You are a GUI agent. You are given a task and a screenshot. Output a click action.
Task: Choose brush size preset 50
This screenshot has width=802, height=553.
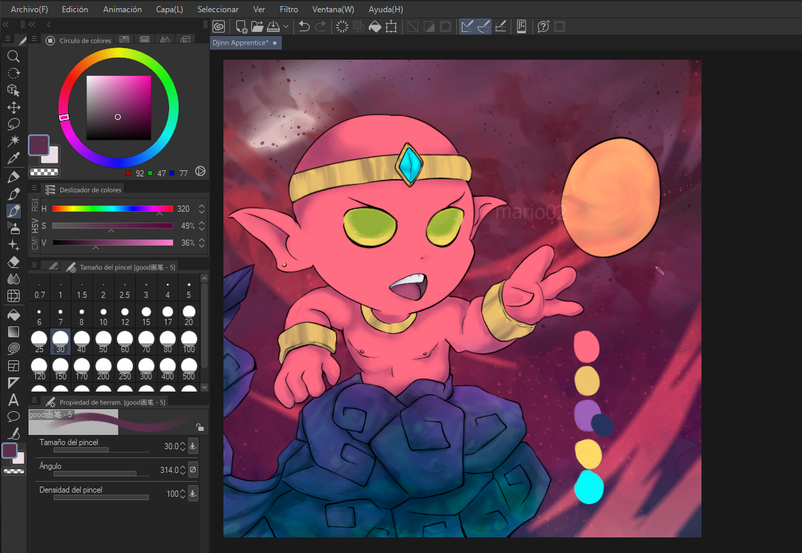(103, 341)
